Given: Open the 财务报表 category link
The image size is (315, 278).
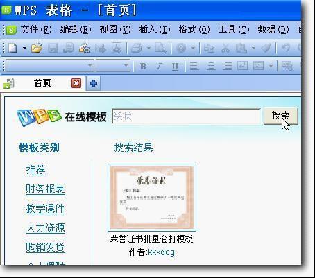Looking at the screenshot, I should (45, 189).
